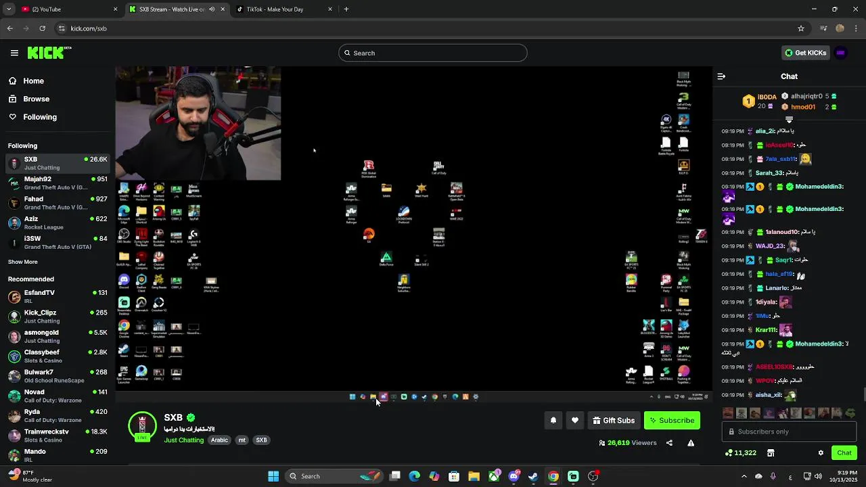Open Novad recommended channel

58,396
